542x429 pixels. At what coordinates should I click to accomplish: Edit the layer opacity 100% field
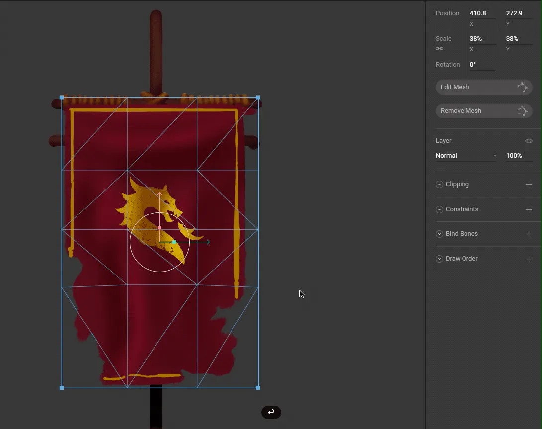518,155
